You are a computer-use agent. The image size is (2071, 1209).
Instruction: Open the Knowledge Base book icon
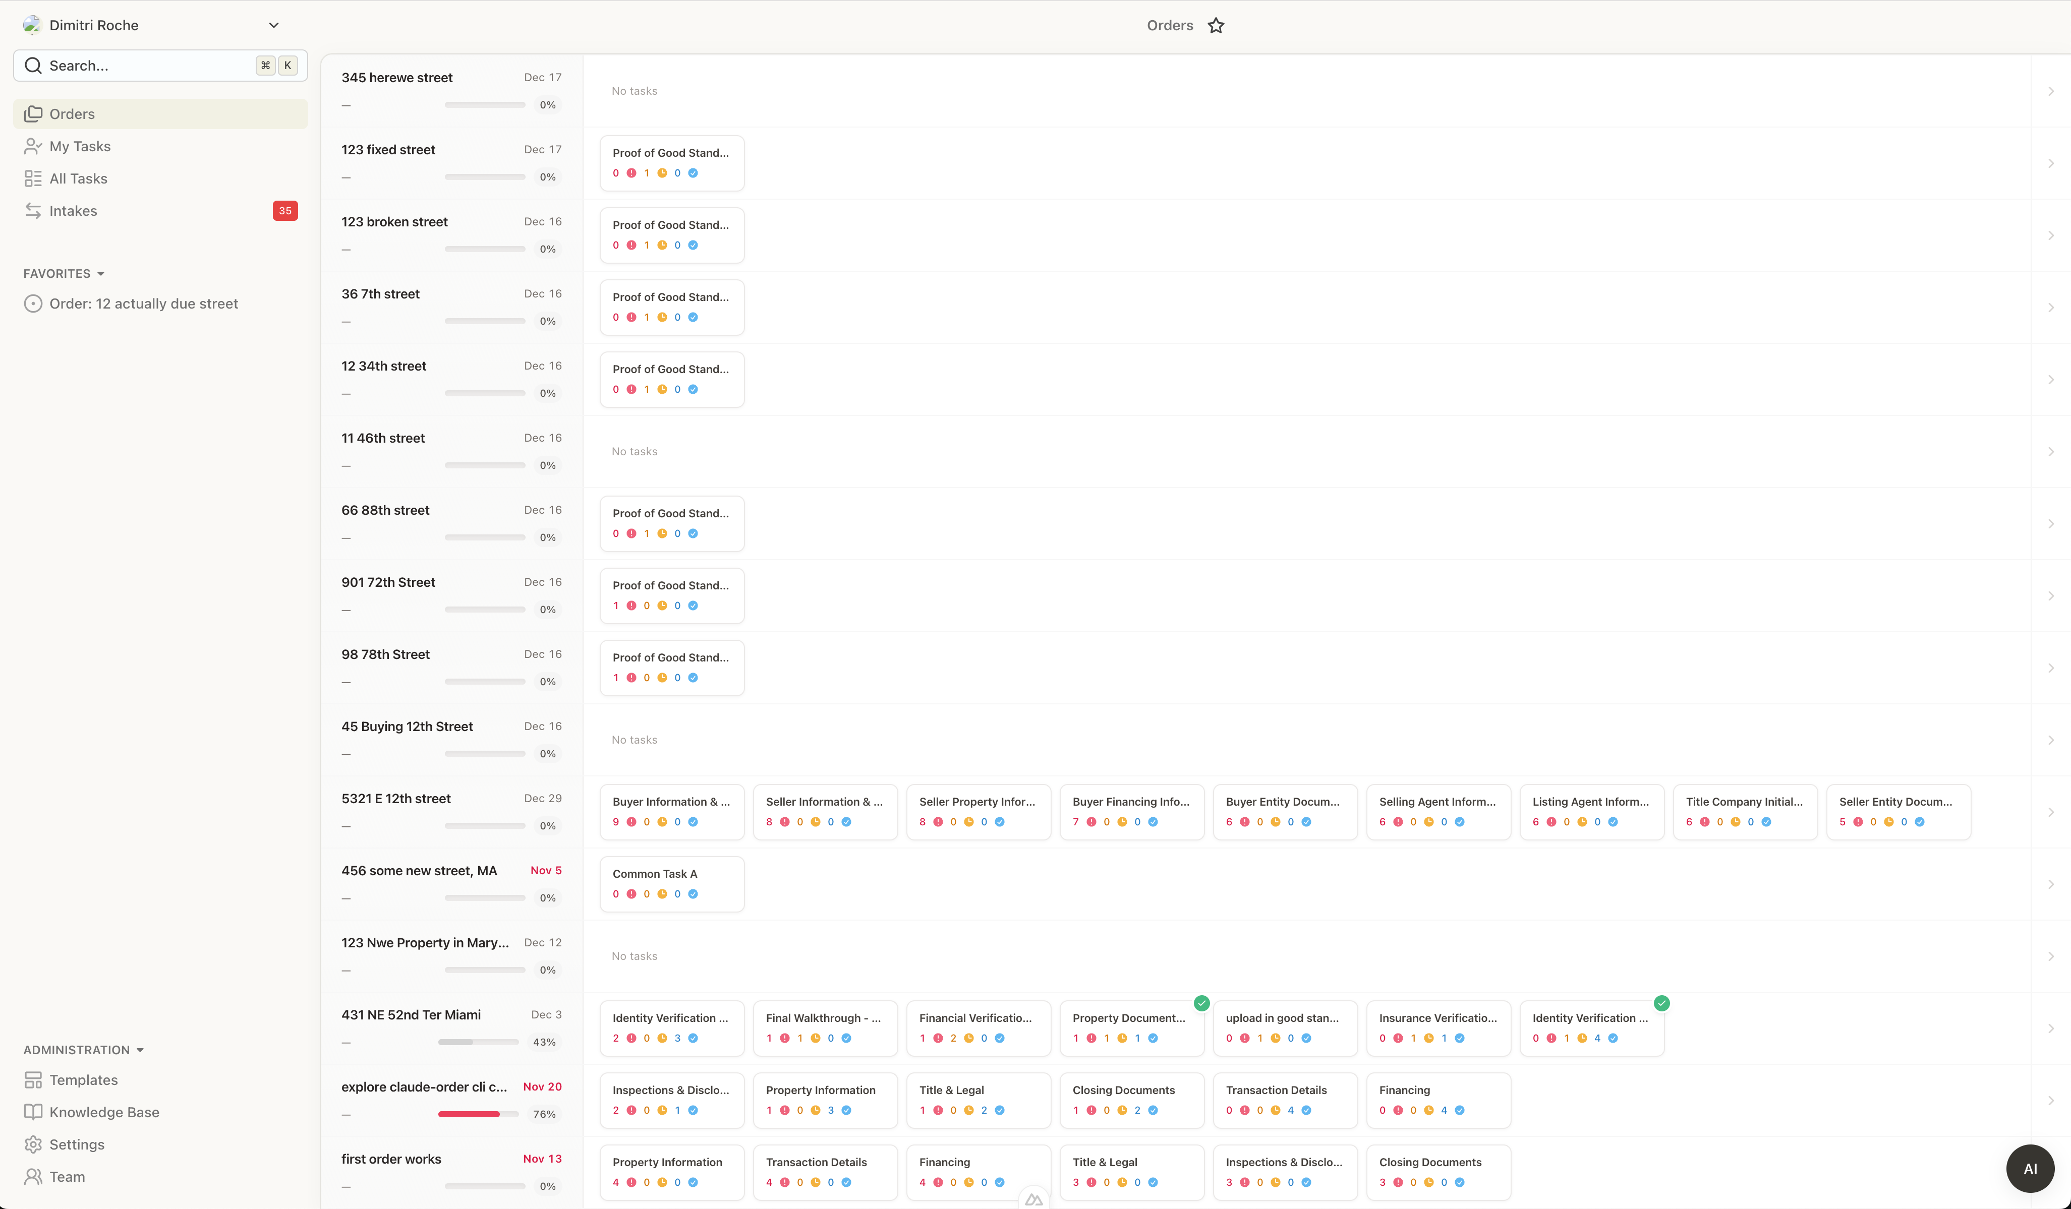33,1111
